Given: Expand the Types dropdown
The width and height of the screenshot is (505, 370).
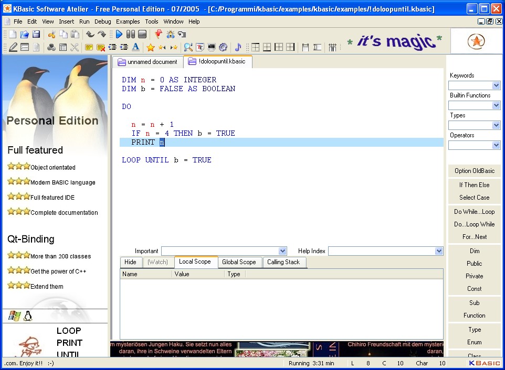Looking at the screenshot, I should point(496,125).
